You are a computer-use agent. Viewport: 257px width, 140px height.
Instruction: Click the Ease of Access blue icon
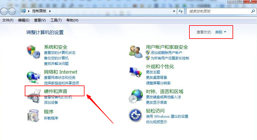pos(135,115)
